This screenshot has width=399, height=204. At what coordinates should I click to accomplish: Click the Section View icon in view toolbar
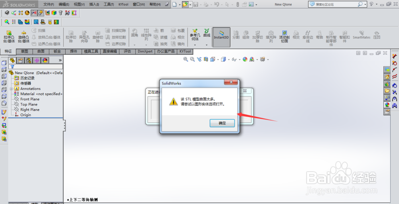[x=206, y=59]
